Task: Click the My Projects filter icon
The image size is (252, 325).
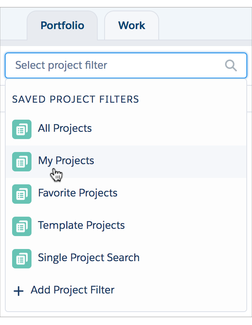Action: click(22, 162)
